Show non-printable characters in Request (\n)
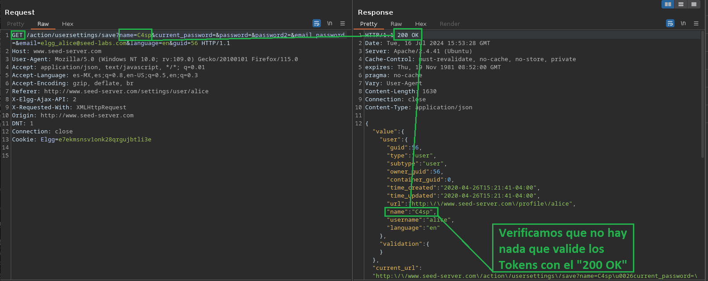Screen dimensions: 708x281 329,24
